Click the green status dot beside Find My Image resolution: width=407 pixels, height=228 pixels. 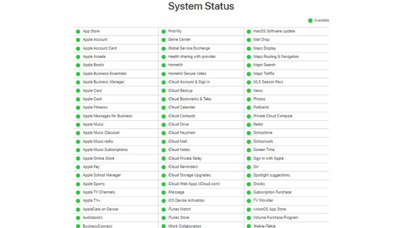click(x=164, y=31)
